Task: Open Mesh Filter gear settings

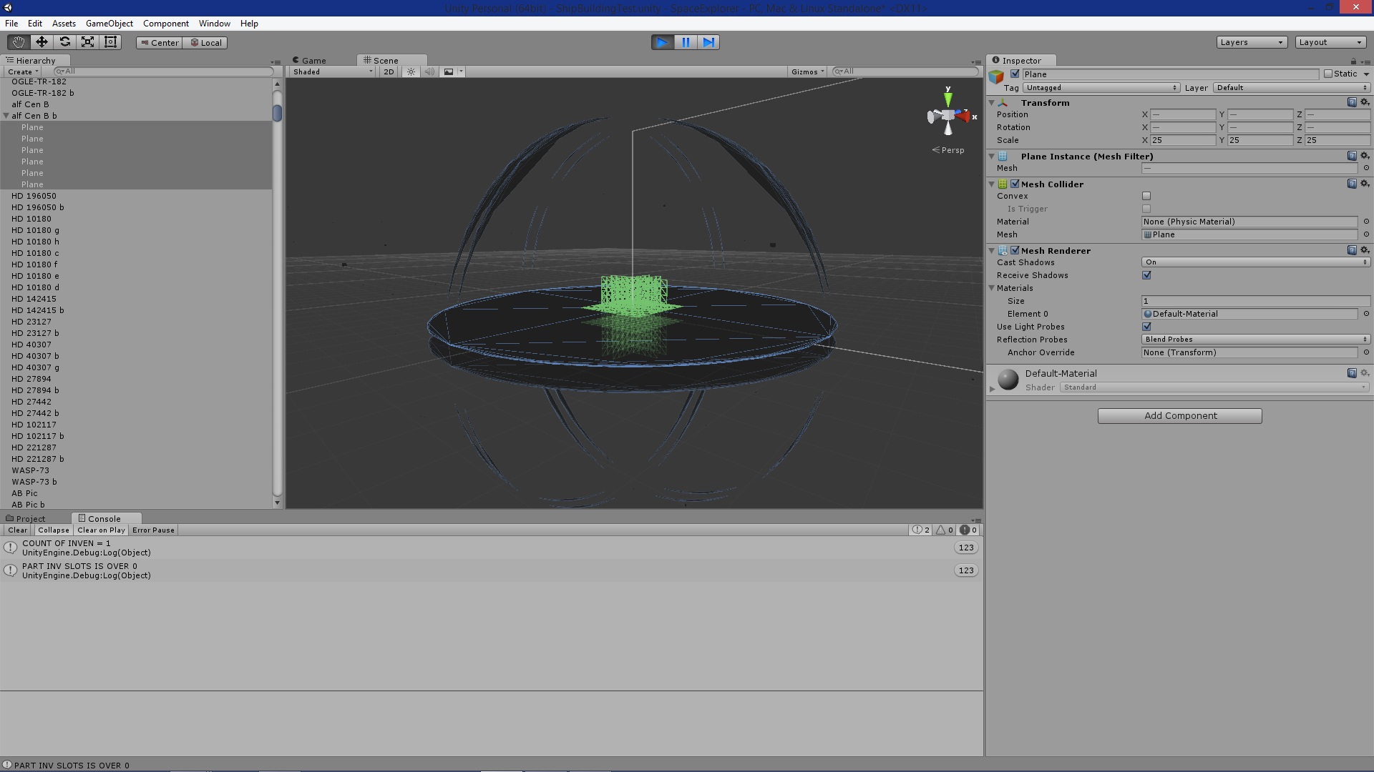Action: (1365, 156)
